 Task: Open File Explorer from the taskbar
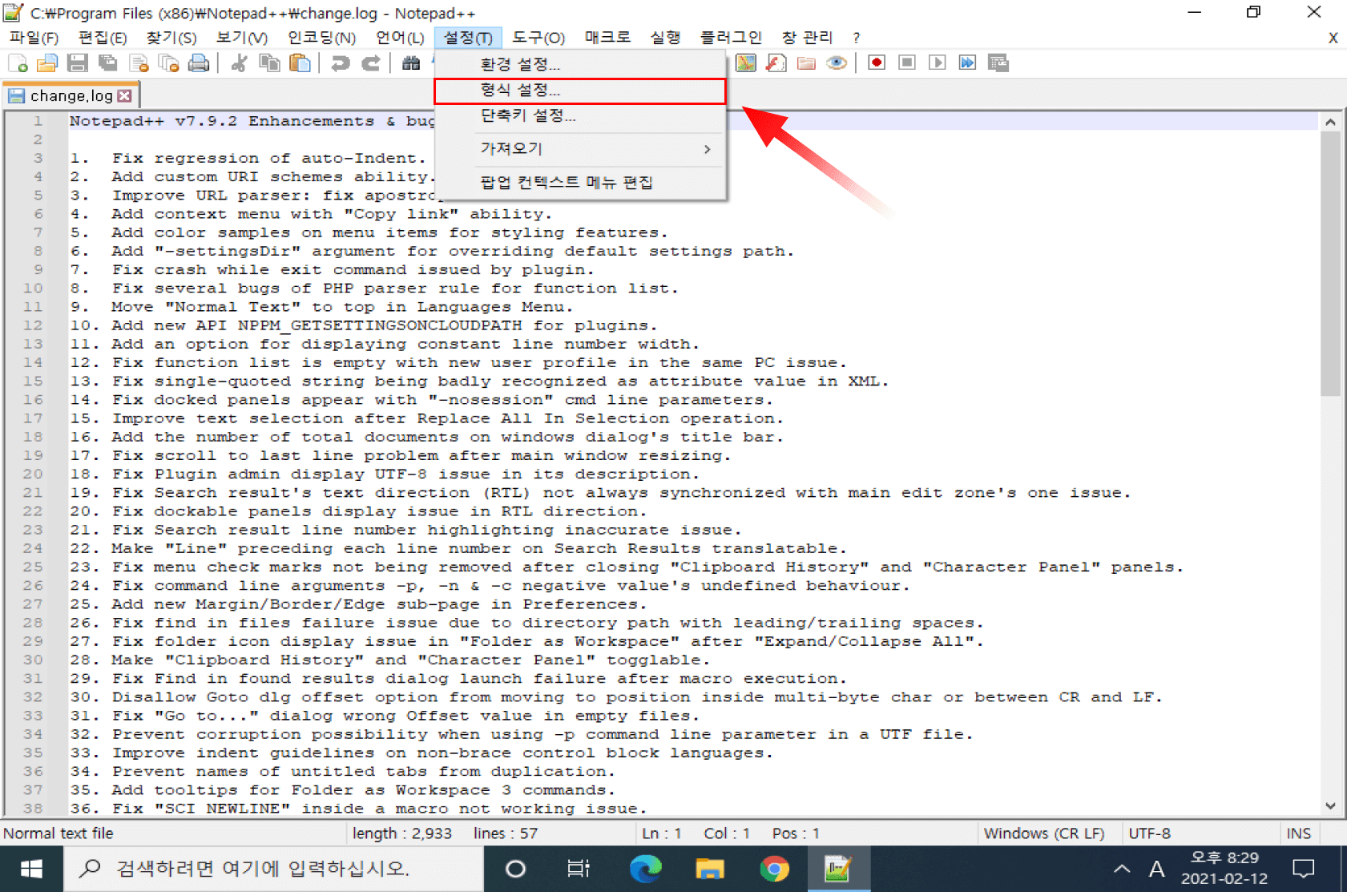[x=709, y=869]
